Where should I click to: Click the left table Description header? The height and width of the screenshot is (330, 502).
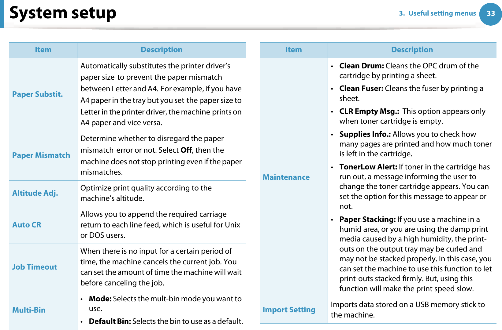[x=162, y=50]
